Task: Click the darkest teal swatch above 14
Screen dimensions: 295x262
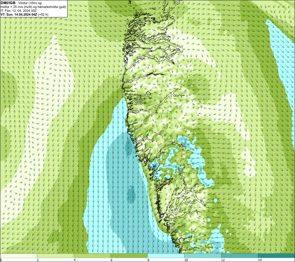Action: tap(277, 256)
